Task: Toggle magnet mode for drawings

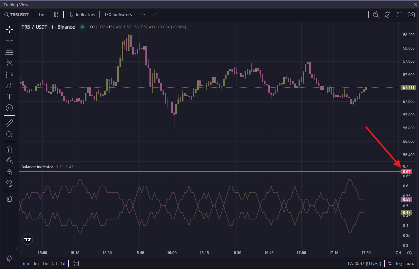Action: click(9, 150)
